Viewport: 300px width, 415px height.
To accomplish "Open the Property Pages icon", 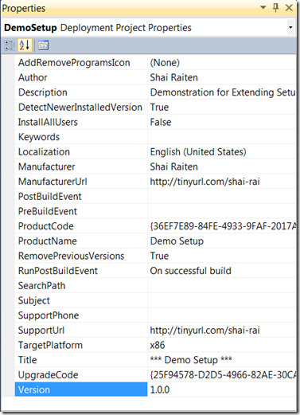I will coord(43,45).
